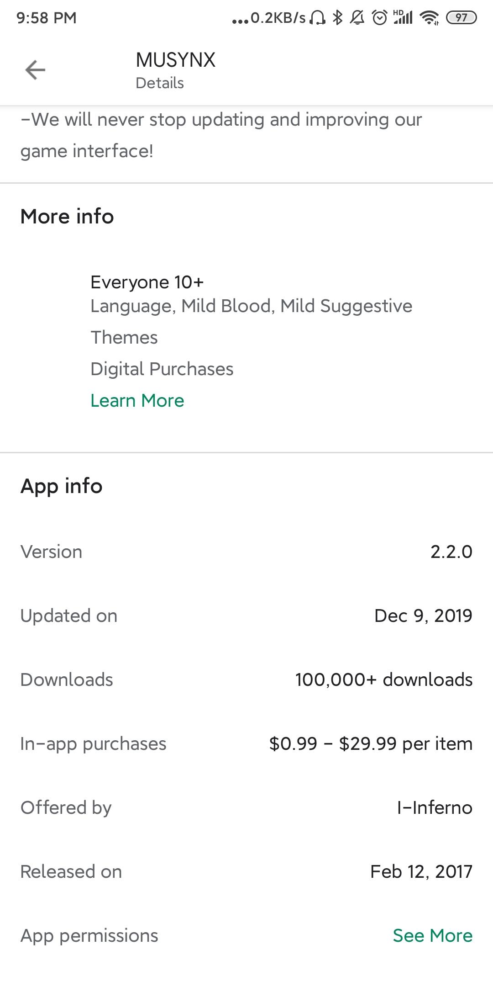Tap the Everyone 10+ rating text
493x987 pixels.
(147, 282)
